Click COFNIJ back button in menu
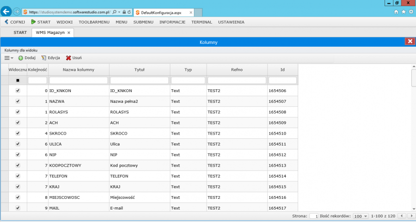The image size is (416, 222). [15, 22]
